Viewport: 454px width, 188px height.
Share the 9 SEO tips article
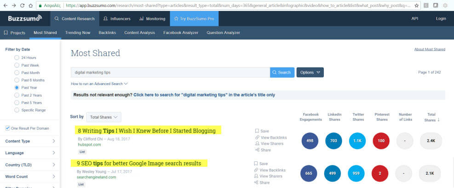tap(262, 182)
